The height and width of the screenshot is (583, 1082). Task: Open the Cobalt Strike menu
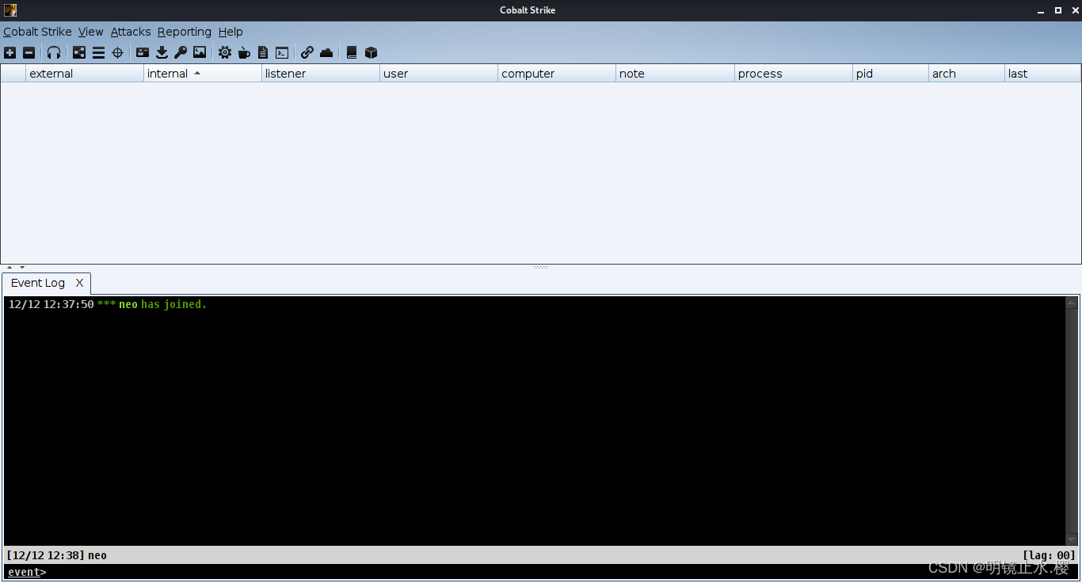point(37,32)
